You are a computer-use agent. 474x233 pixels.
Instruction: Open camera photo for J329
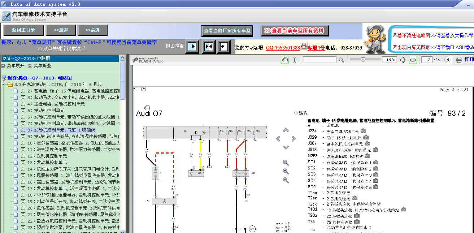coord(366,137)
